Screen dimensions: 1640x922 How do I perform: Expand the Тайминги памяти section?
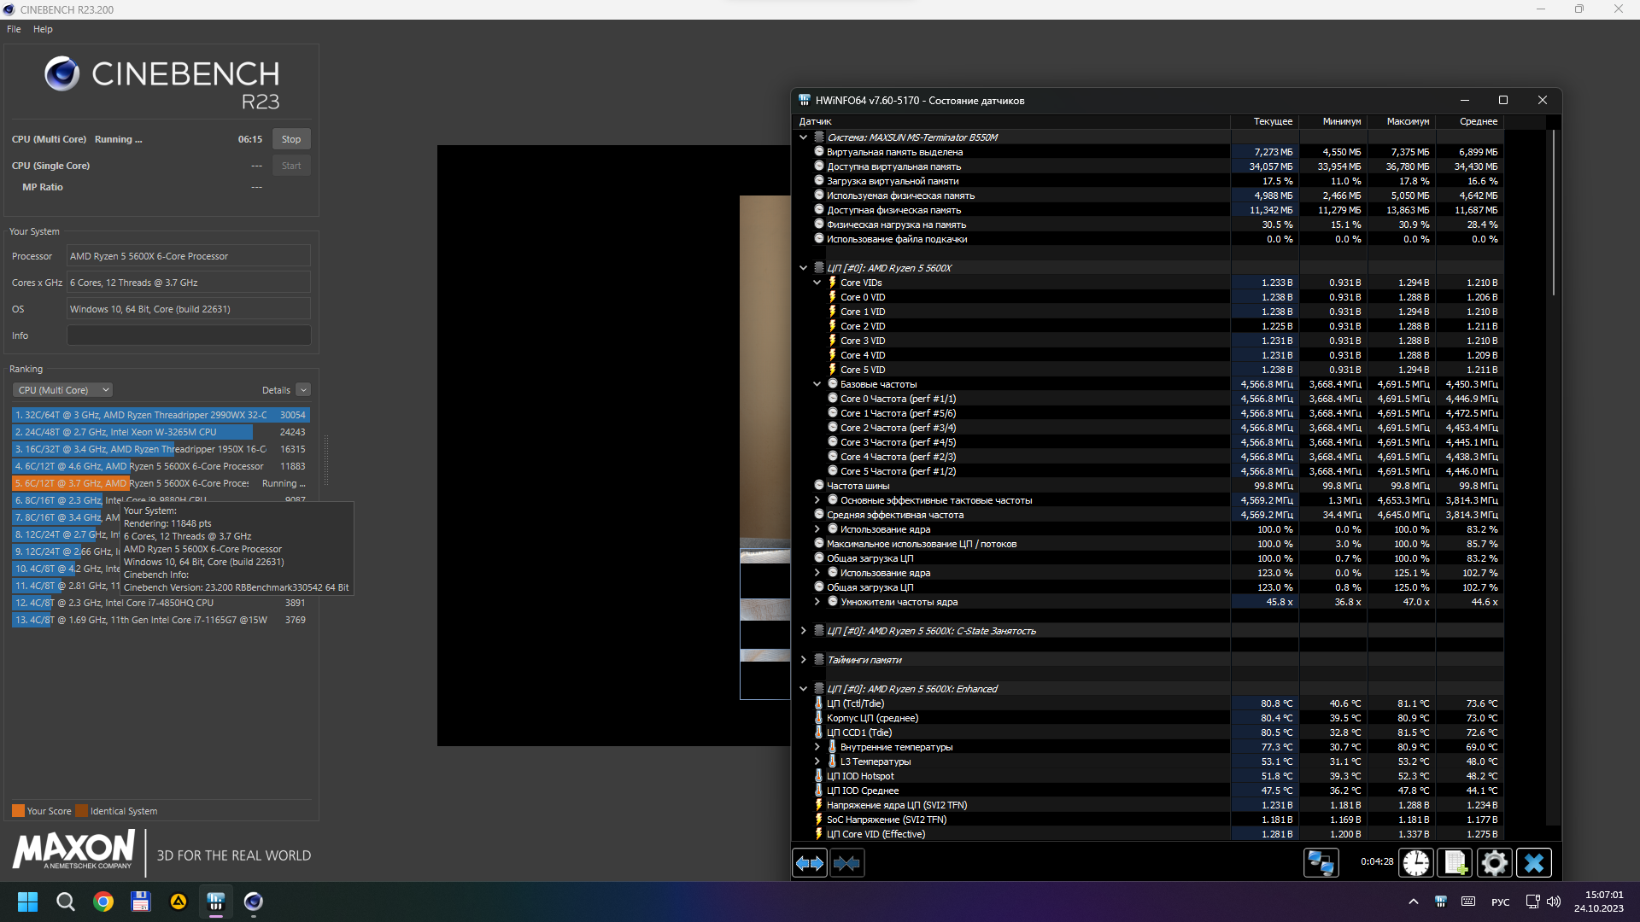(803, 660)
